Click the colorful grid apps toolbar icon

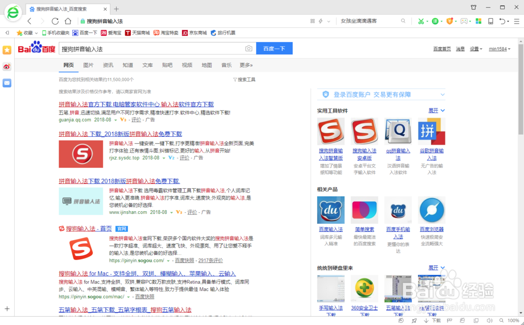(478, 21)
